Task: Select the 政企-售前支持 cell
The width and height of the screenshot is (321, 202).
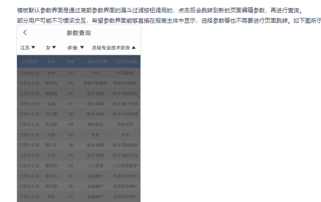Action: coord(126,155)
